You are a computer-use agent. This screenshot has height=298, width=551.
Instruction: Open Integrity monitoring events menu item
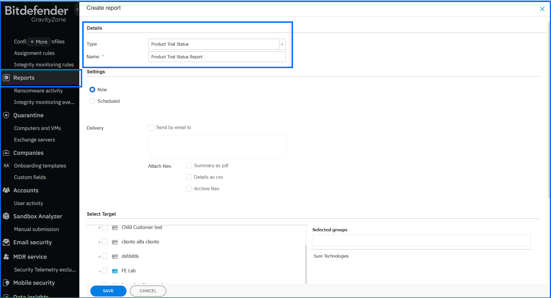[x=44, y=102]
